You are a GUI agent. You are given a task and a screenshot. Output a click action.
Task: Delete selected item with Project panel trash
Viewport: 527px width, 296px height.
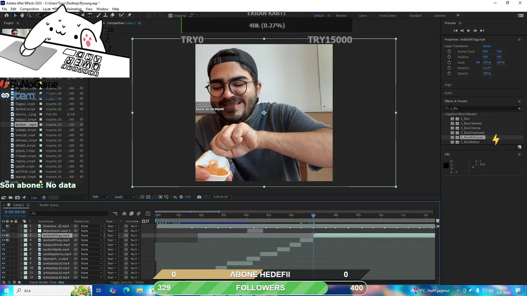click(x=44, y=197)
